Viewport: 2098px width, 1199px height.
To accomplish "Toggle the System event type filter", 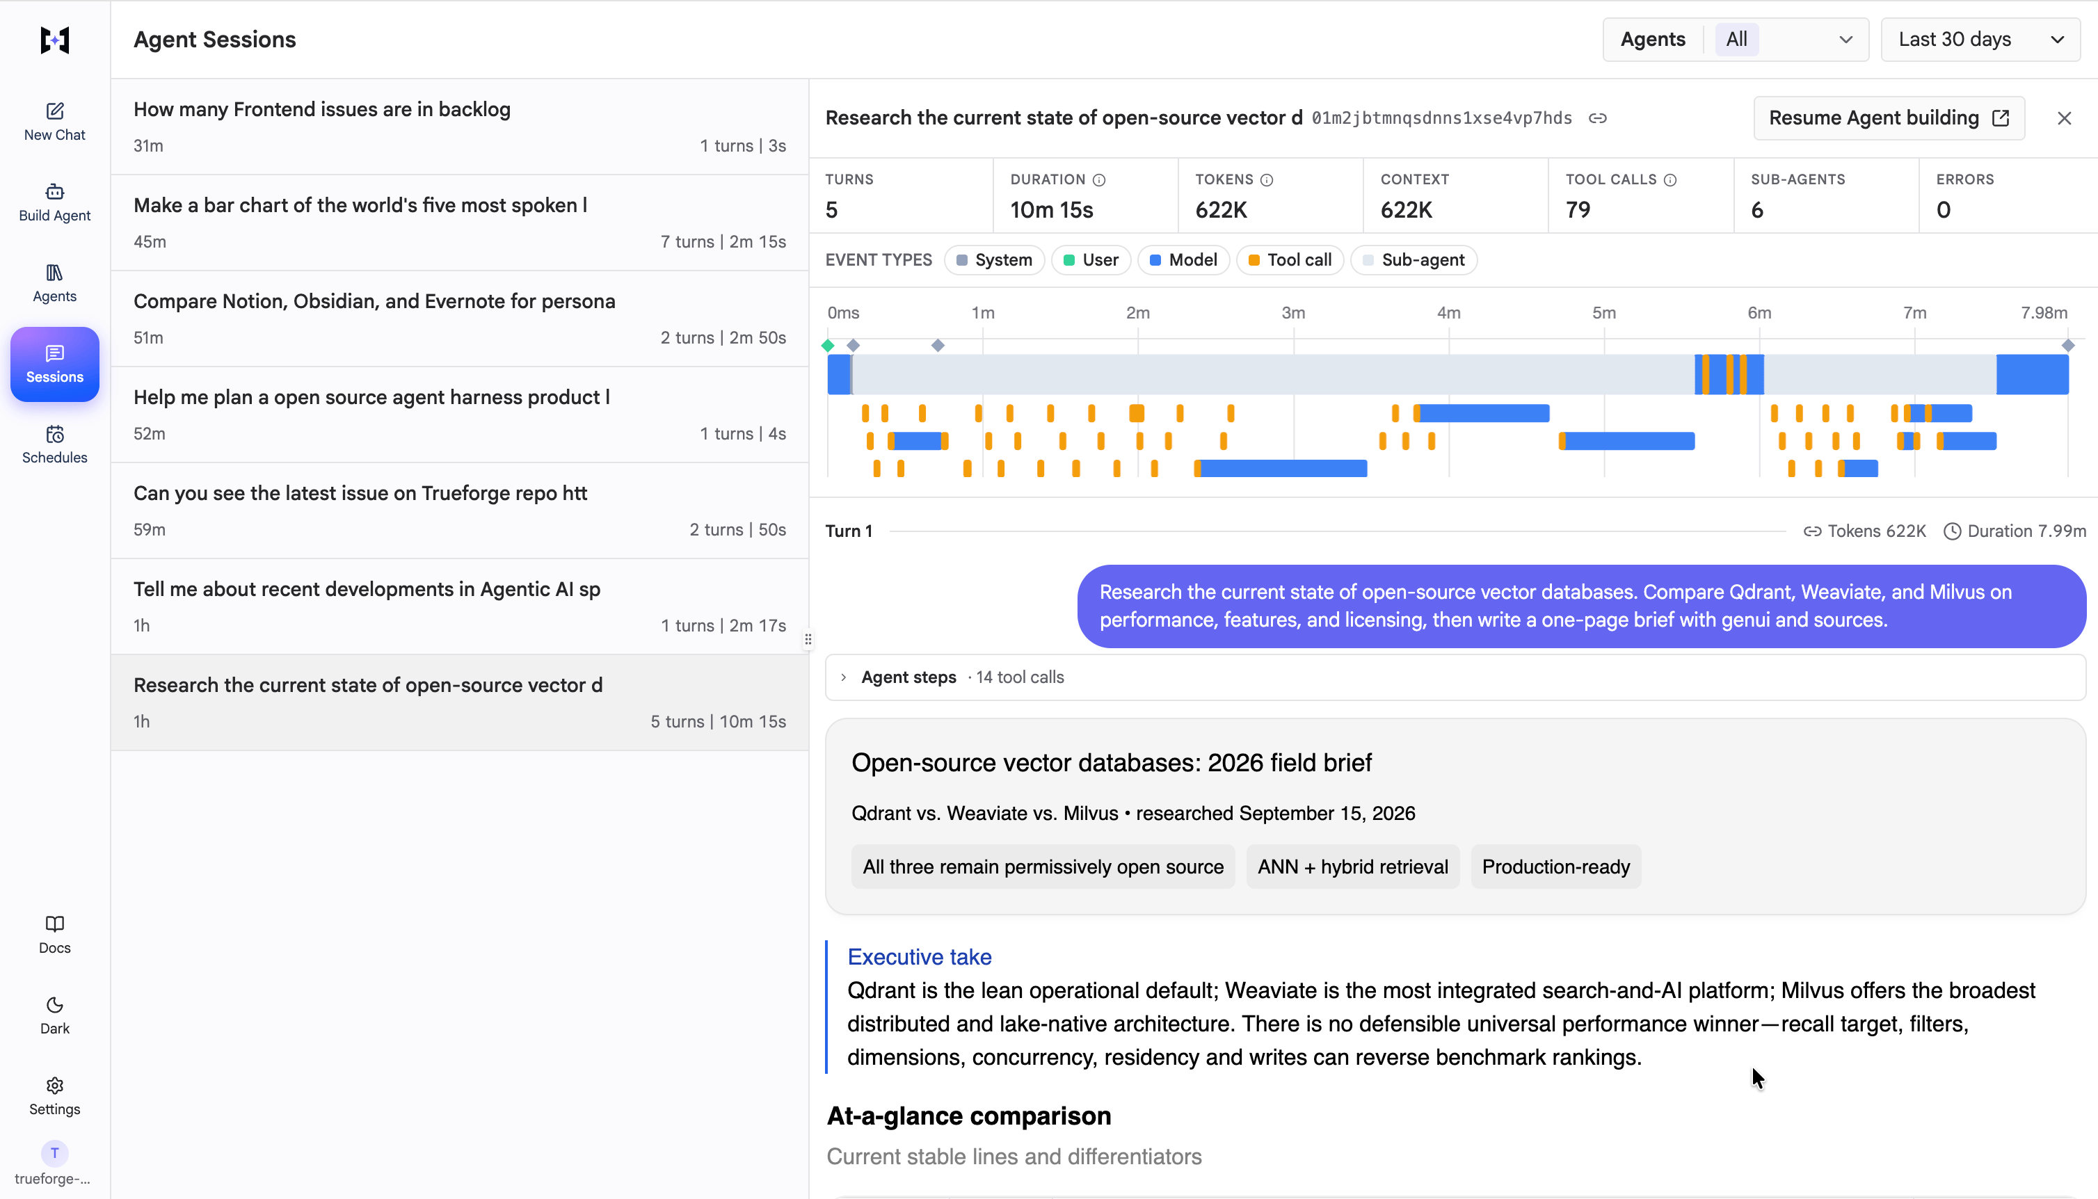I will click(x=994, y=259).
